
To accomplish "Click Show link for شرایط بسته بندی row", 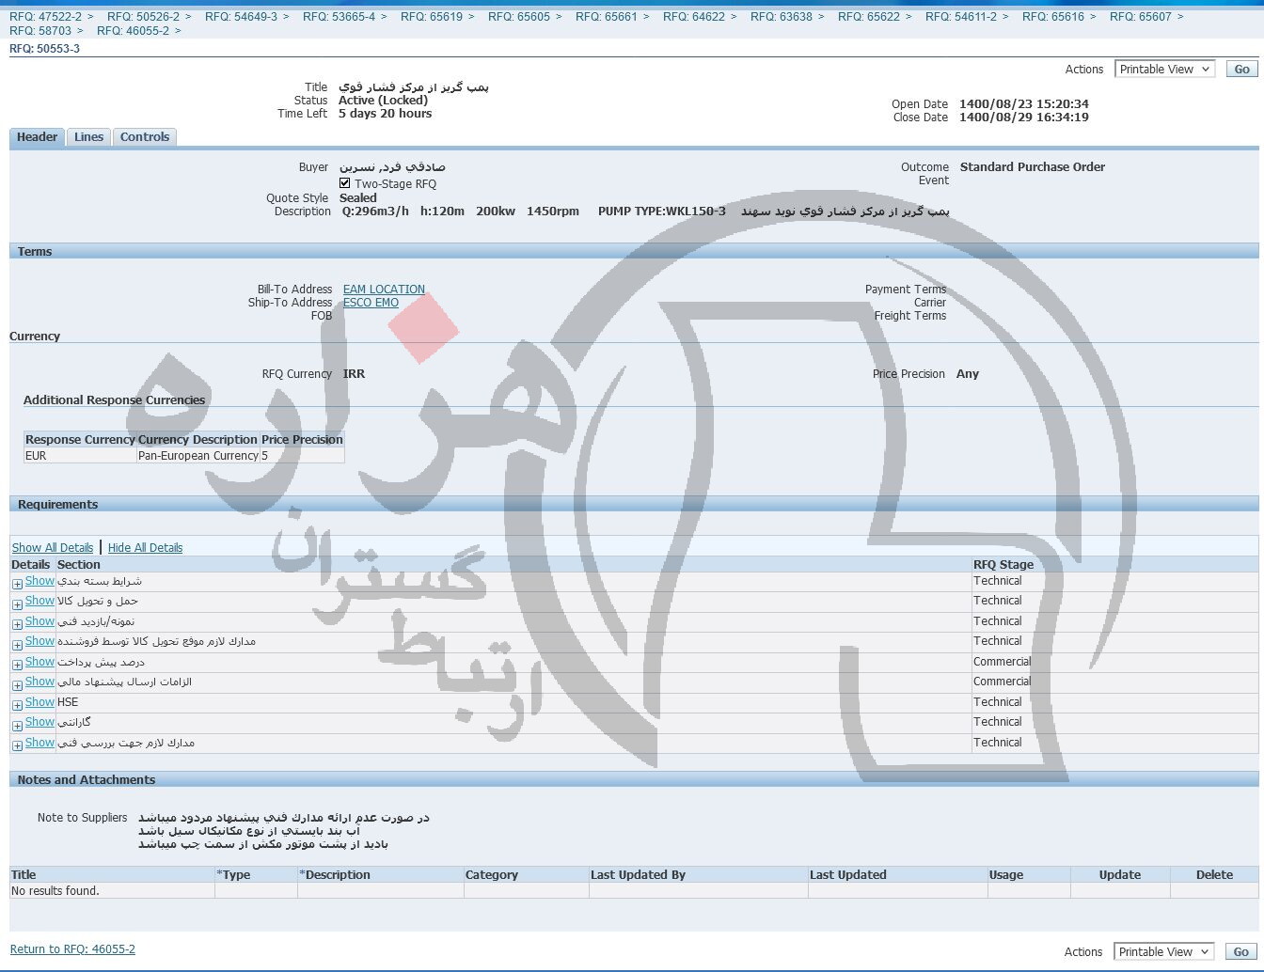I will pyautogui.click(x=39, y=581).
